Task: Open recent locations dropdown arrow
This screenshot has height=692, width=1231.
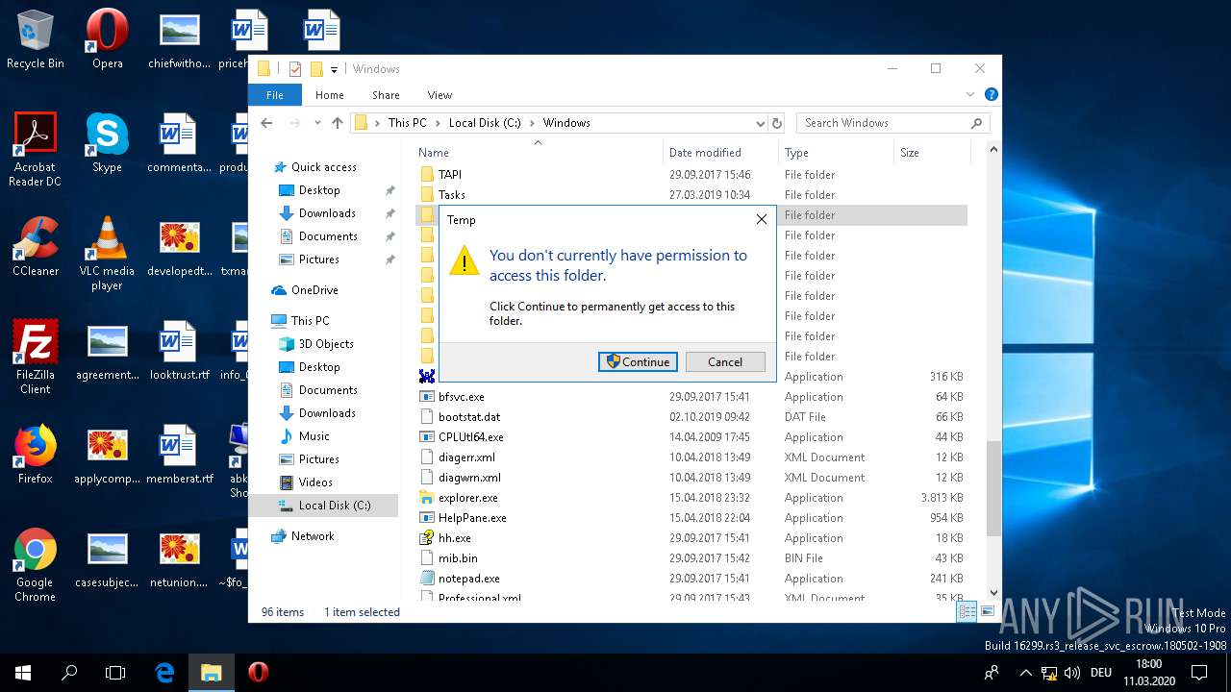Action: click(317, 123)
